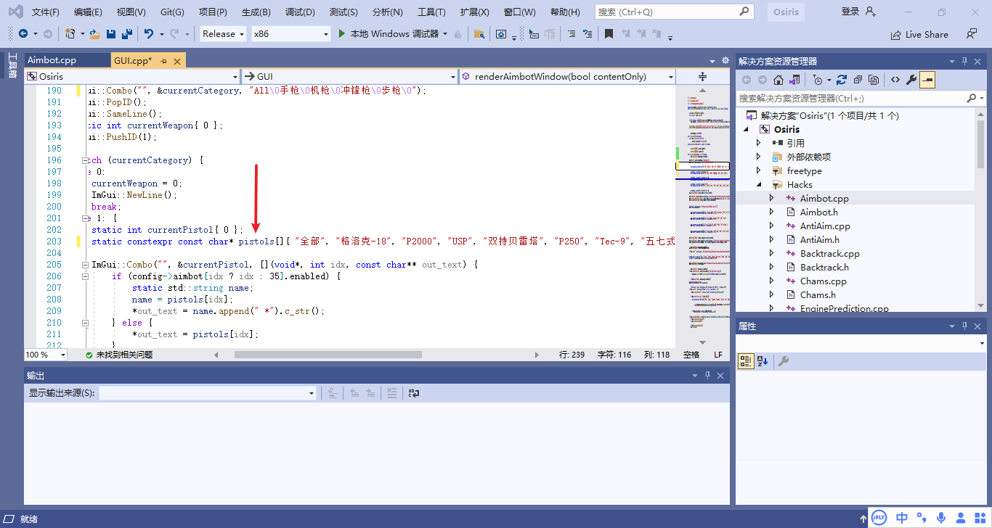
Task: Click the Solution Explorer vertical scrollbar thumb
Action: pos(981,144)
